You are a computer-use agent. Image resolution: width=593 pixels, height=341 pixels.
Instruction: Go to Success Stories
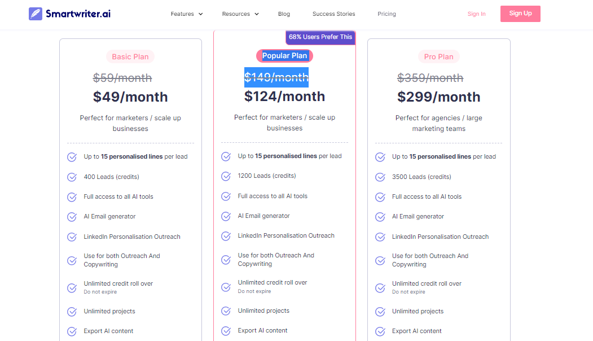(x=333, y=14)
